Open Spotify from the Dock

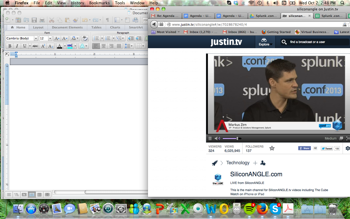pyautogui.click(x=249, y=209)
